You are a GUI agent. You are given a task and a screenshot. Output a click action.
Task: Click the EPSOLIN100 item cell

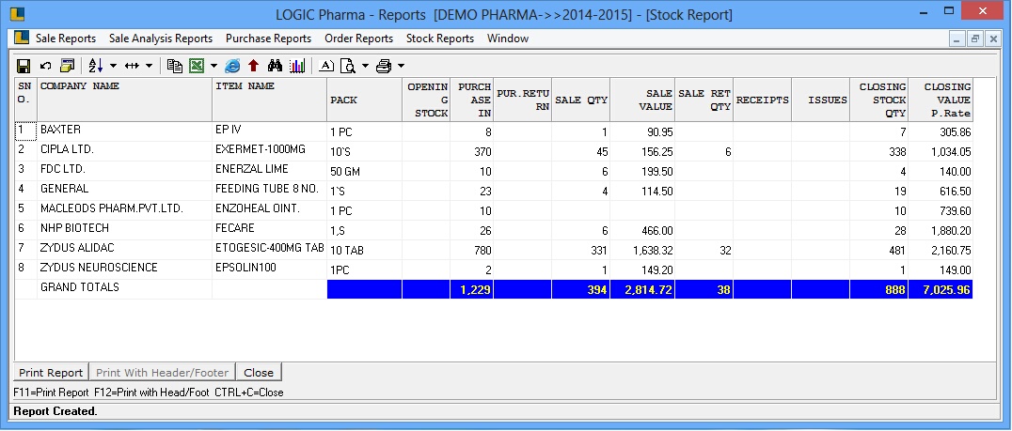[x=270, y=269]
